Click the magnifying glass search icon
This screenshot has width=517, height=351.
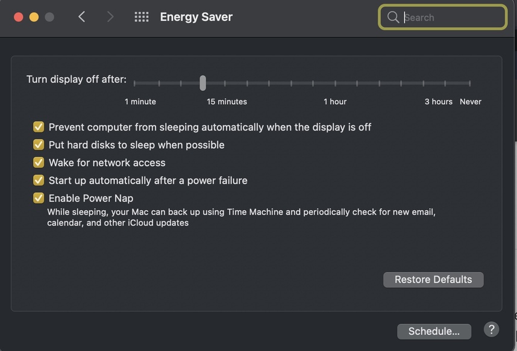click(393, 17)
